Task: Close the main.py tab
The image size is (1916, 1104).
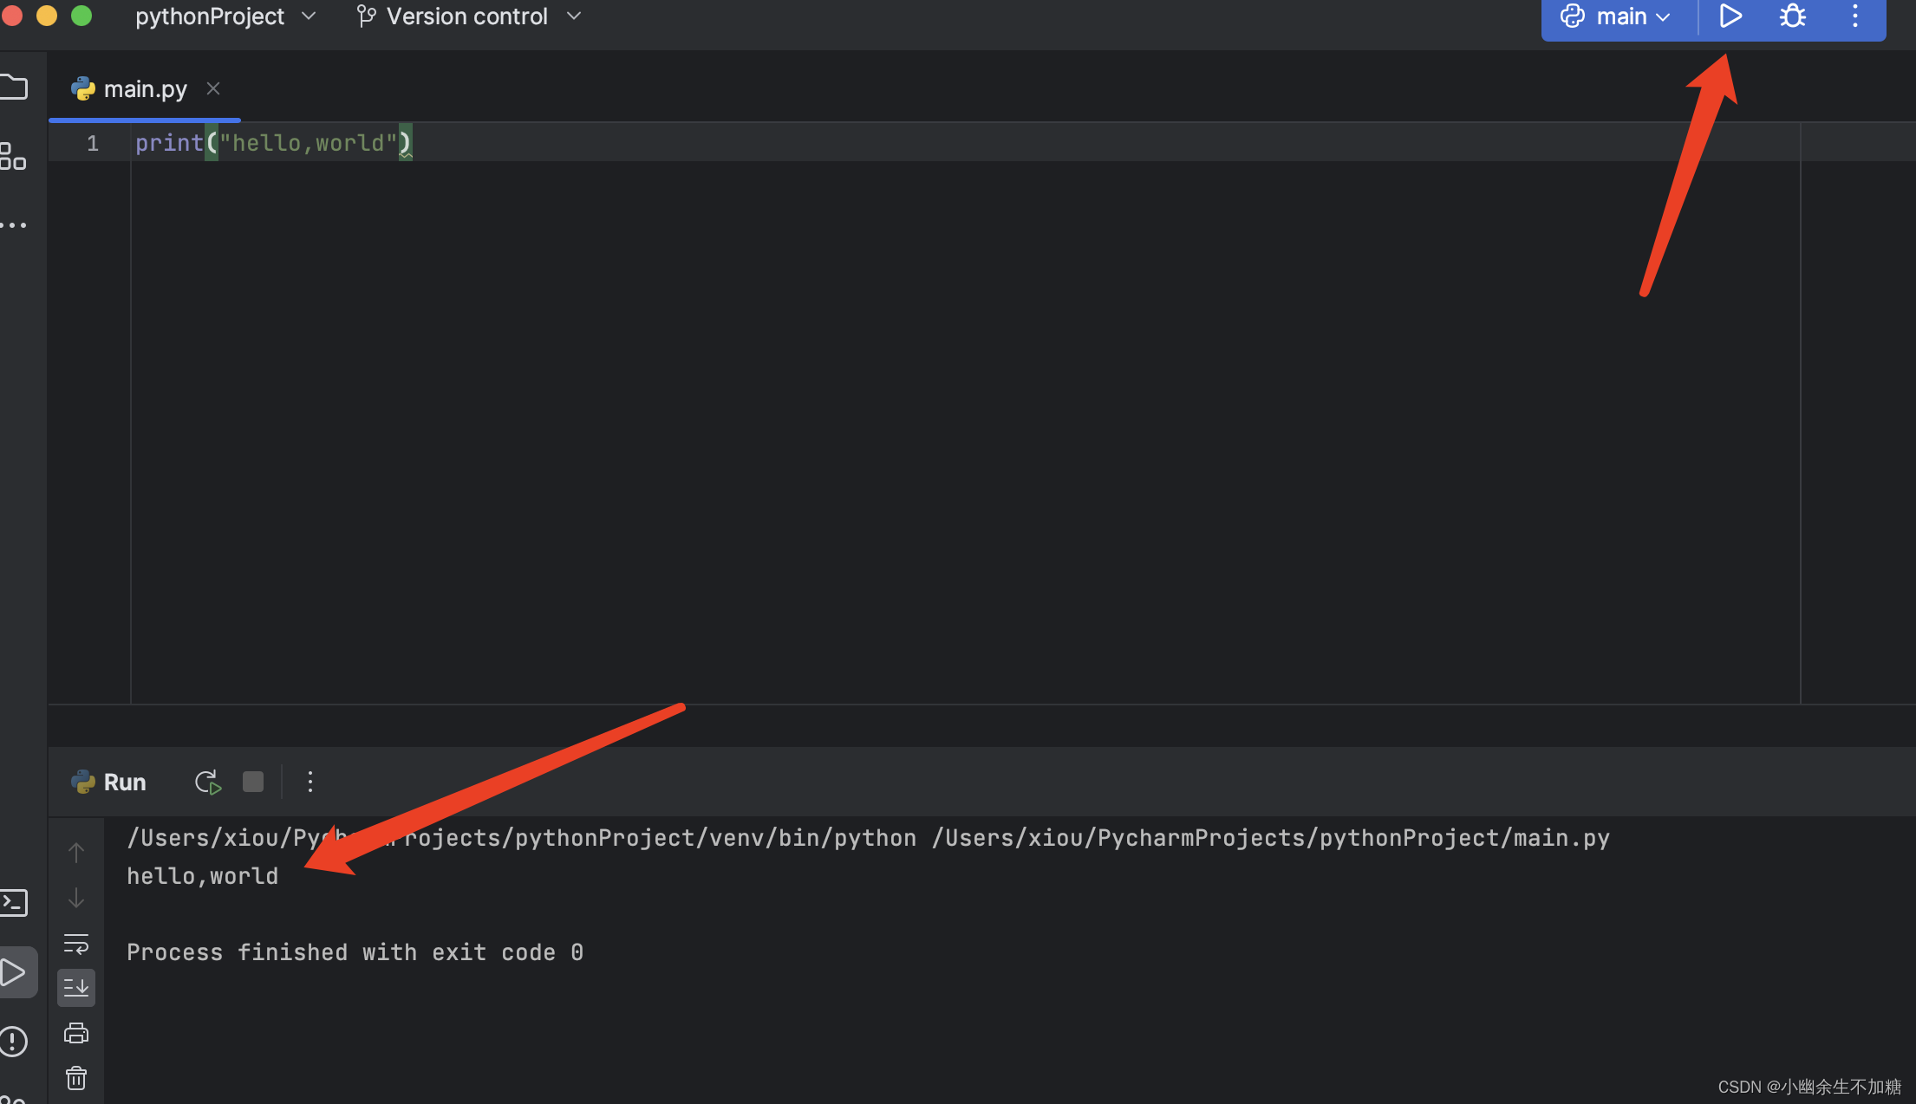Action: pyautogui.click(x=213, y=89)
